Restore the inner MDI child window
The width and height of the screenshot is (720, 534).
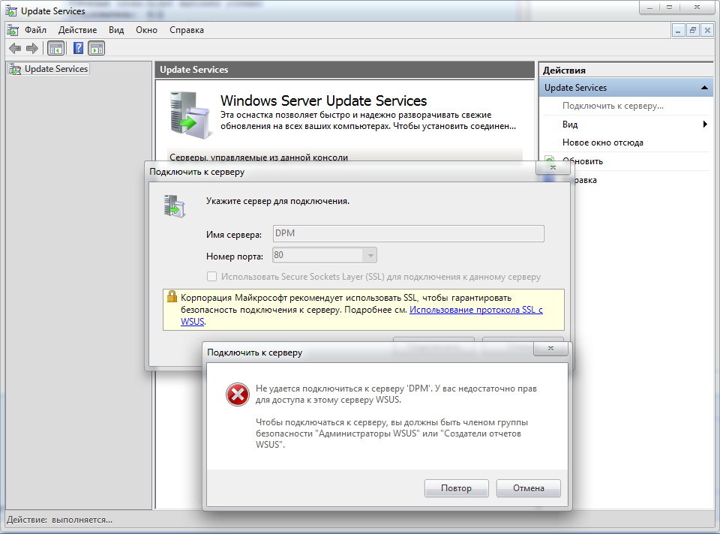pyautogui.click(x=693, y=31)
